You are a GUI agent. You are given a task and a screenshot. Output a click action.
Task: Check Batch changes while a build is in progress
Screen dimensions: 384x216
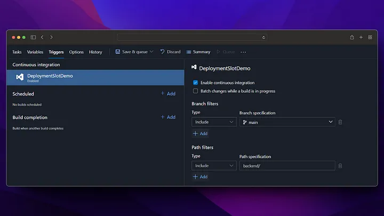[195, 91]
